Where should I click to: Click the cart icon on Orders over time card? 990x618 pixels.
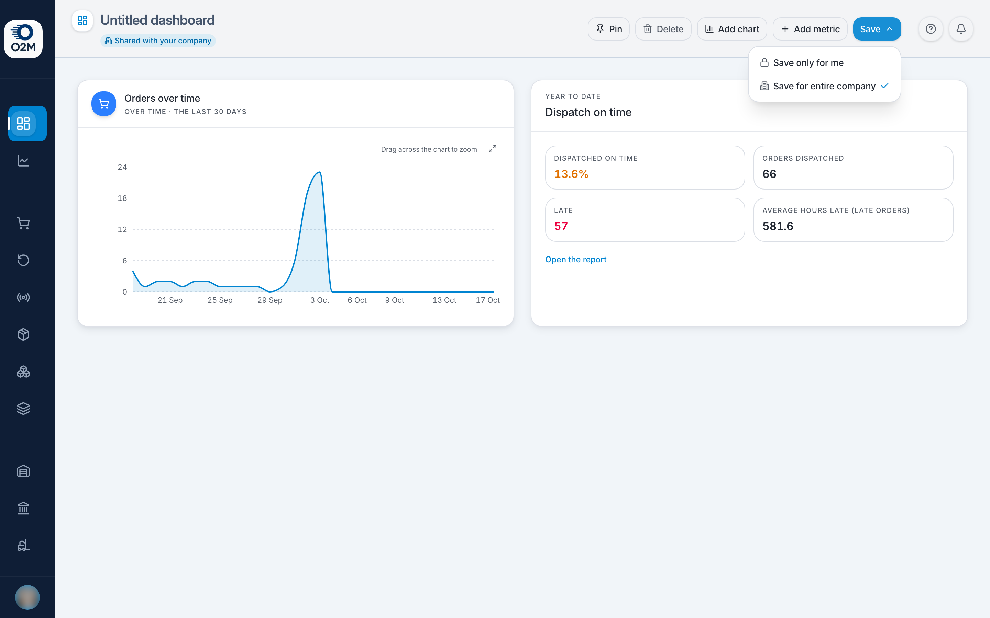104,104
